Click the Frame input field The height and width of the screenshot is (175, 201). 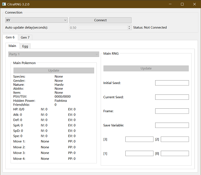tap(172, 111)
